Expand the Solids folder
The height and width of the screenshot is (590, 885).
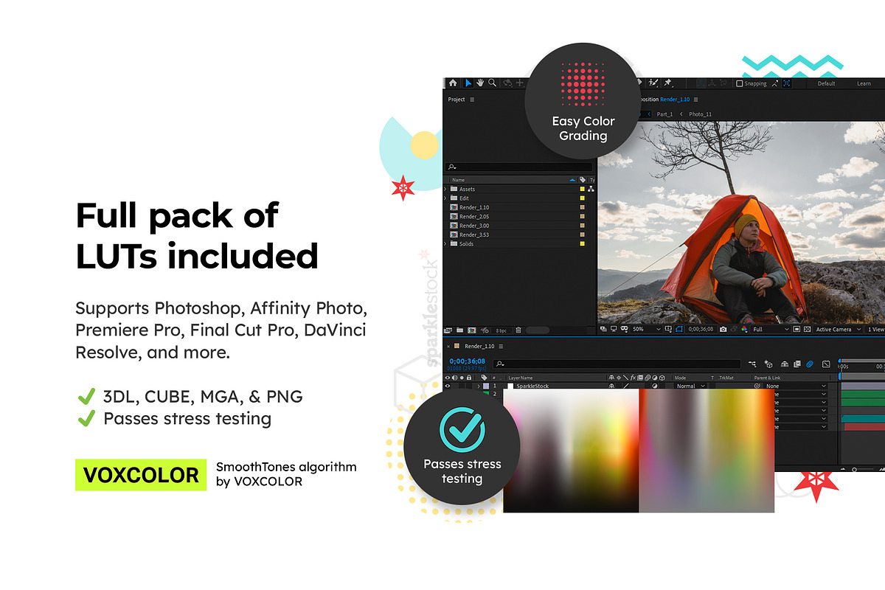(445, 244)
